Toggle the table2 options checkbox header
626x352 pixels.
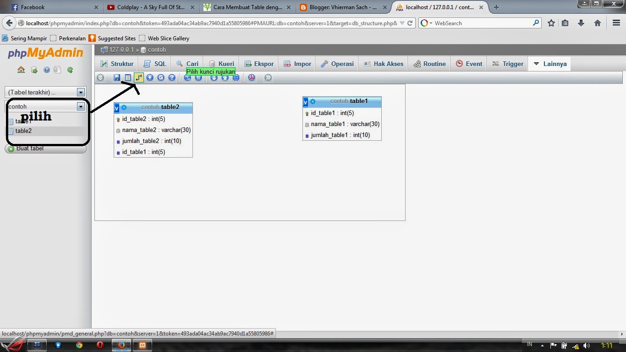click(117, 107)
